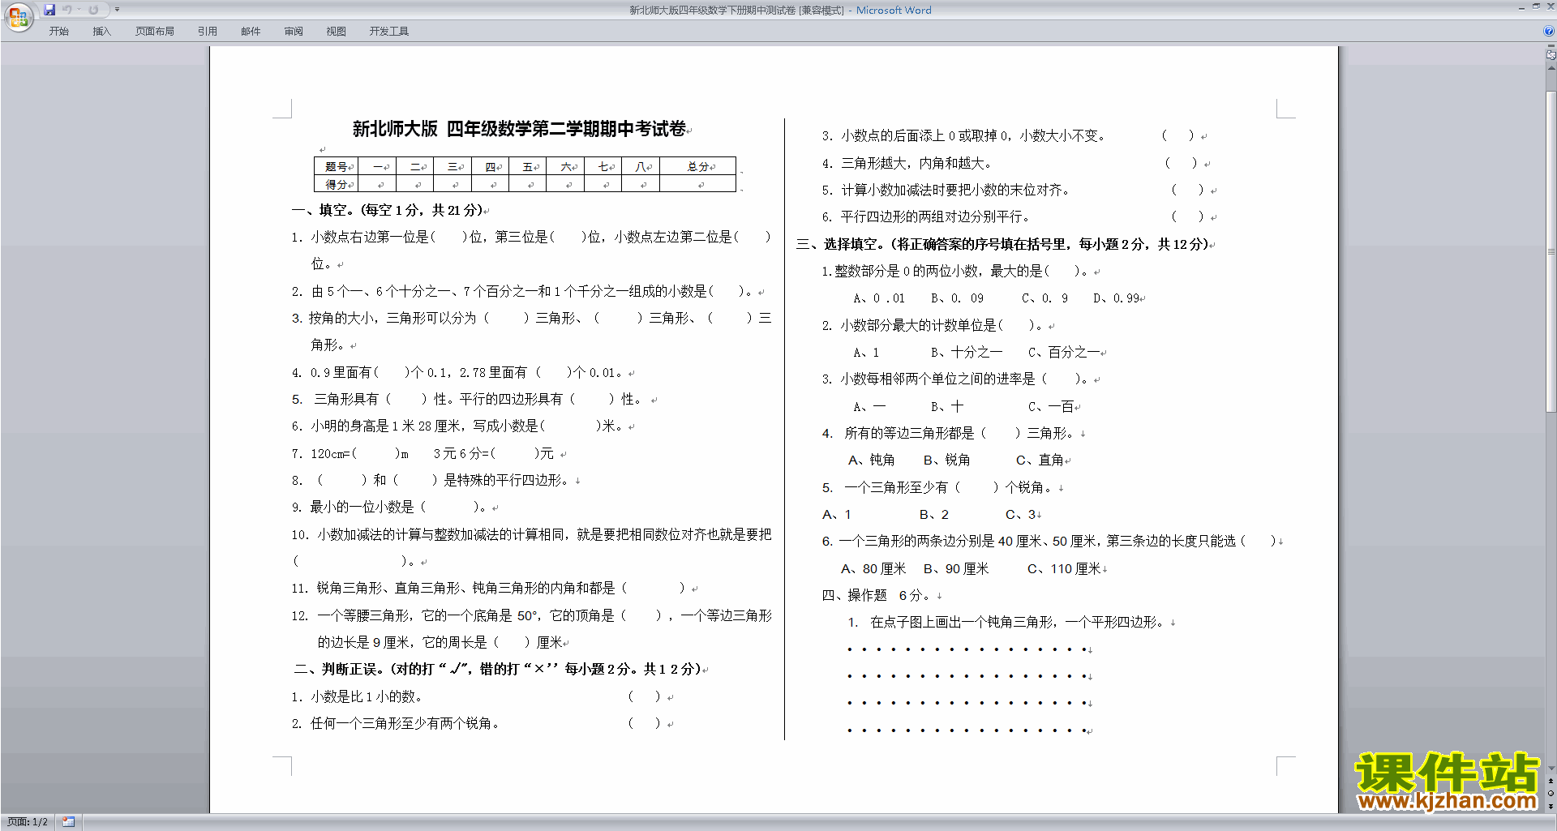This screenshot has height=831, width=1557.
Task: Click the macro recording icon in status bar
Action: (69, 822)
